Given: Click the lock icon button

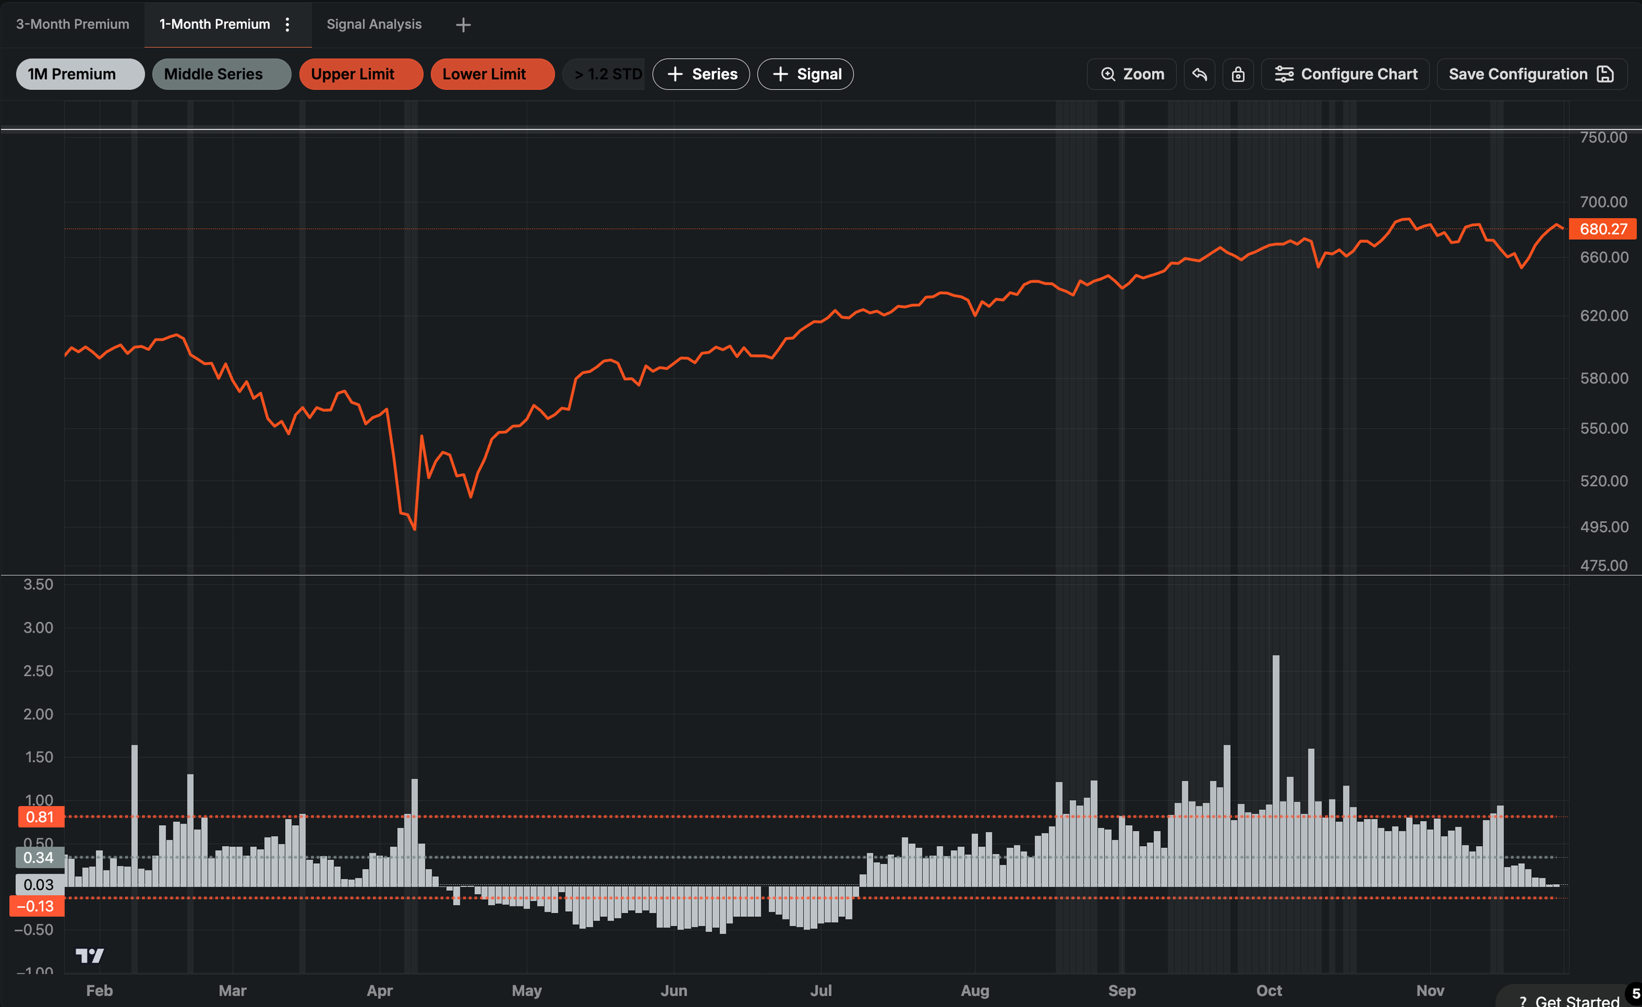Looking at the screenshot, I should pos(1237,74).
